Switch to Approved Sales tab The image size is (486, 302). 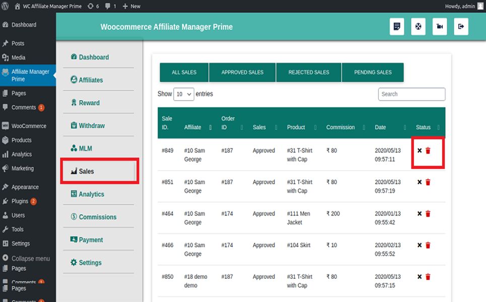(242, 72)
